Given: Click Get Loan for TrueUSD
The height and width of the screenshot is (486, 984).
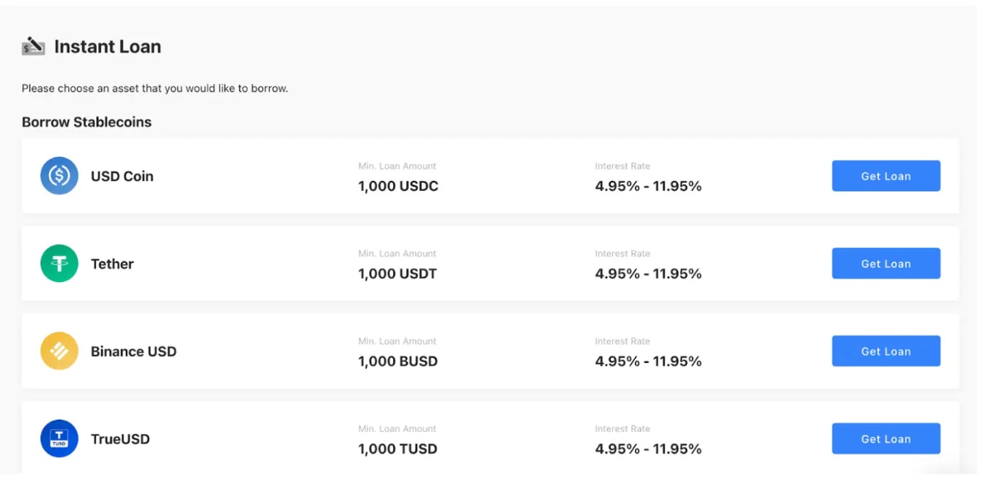Looking at the screenshot, I should [885, 438].
